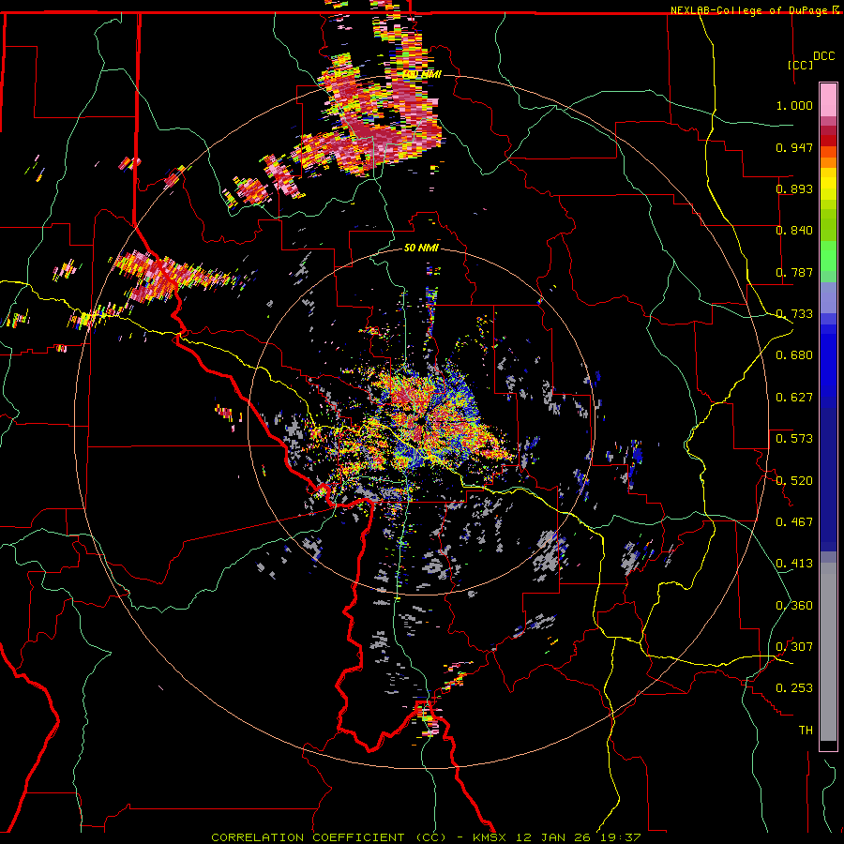This screenshot has height=844, width=844.
Task: Select the 0.627 legend value
Action: click(x=794, y=398)
